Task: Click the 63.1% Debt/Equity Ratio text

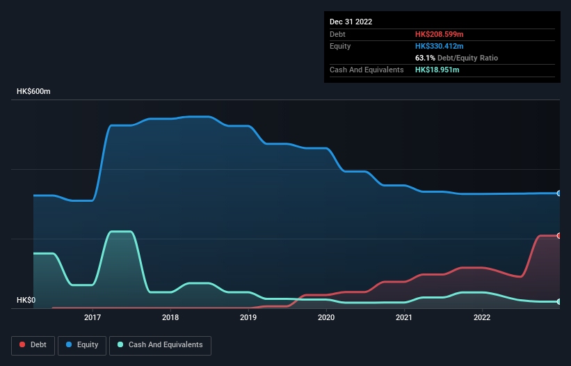Action: point(457,58)
